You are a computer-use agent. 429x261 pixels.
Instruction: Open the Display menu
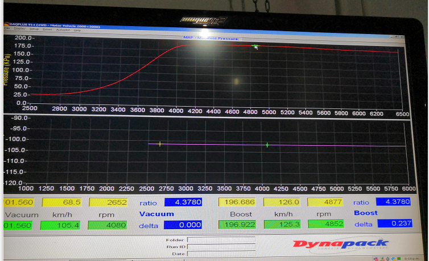coord(20,30)
